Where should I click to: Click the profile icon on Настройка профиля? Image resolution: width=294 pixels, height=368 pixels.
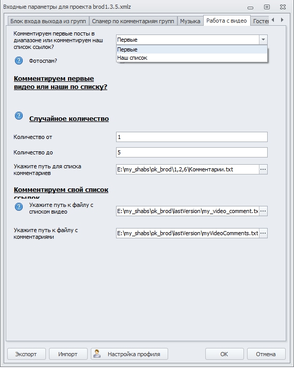97,354
